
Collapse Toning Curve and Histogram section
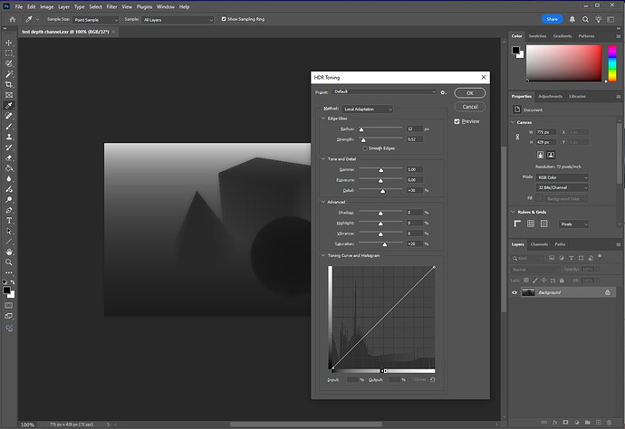coord(323,255)
